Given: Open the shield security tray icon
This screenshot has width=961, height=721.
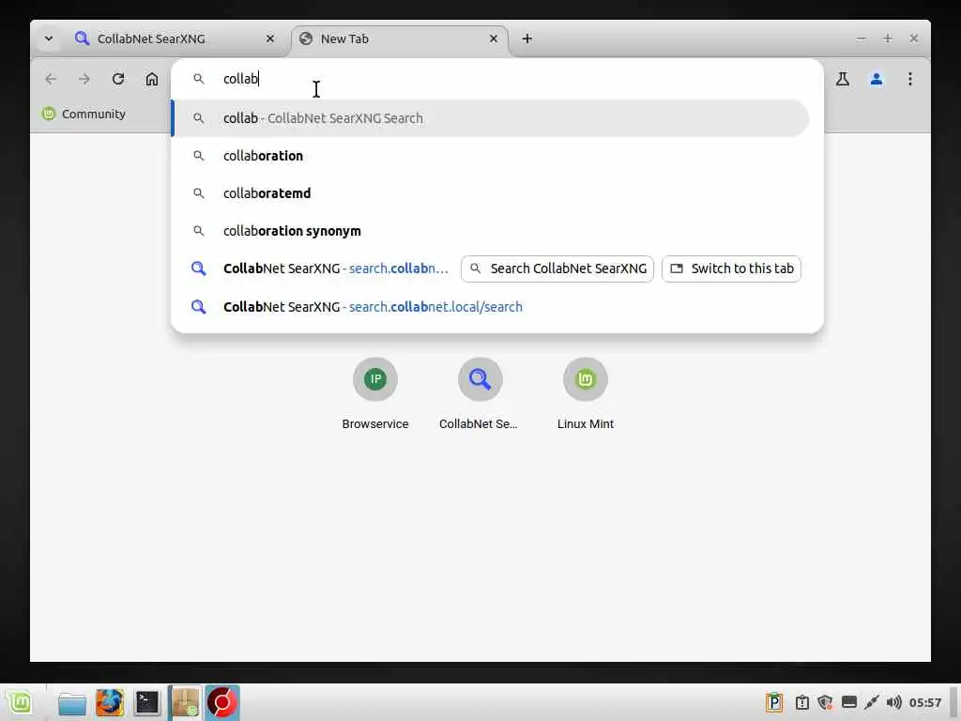Looking at the screenshot, I should pyautogui.click(x=825, y=702).
